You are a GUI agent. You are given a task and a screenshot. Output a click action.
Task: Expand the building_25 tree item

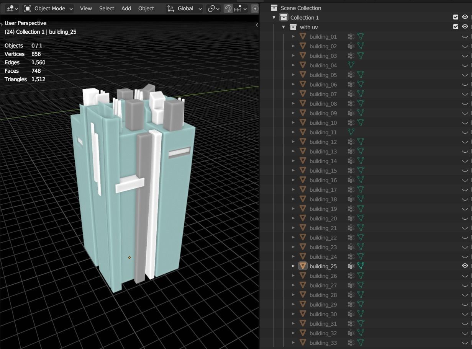[x=293, y=266]
